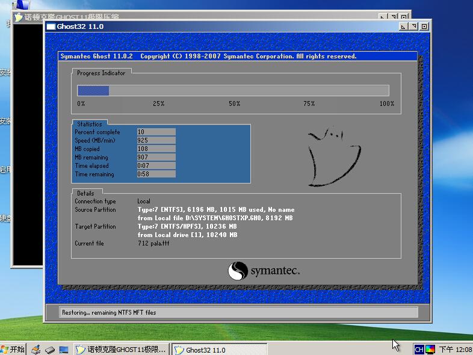
Task: Click the show desktop monitor icon
Action: [63, 349]
